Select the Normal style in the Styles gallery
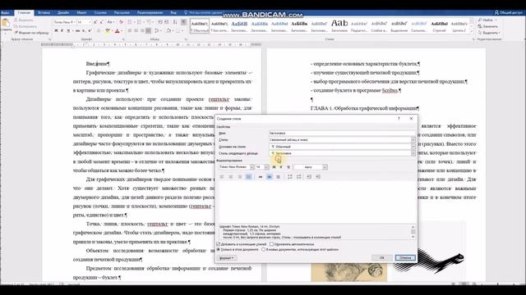 point(200,25)
